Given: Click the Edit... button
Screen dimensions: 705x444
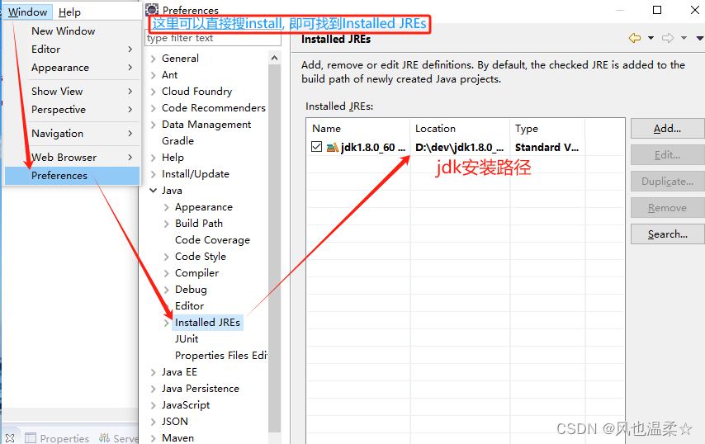Looking at the screenshot, I should [667, 155].
